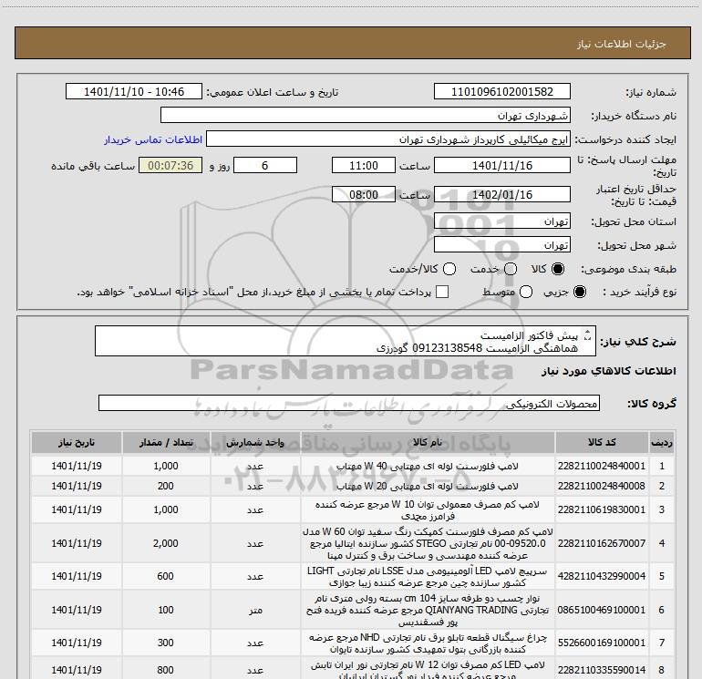Click the quantity 2,000 in row 4

point(166,543)
